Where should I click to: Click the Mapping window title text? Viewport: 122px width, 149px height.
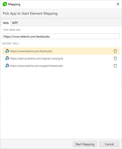[x=14, y=4]
